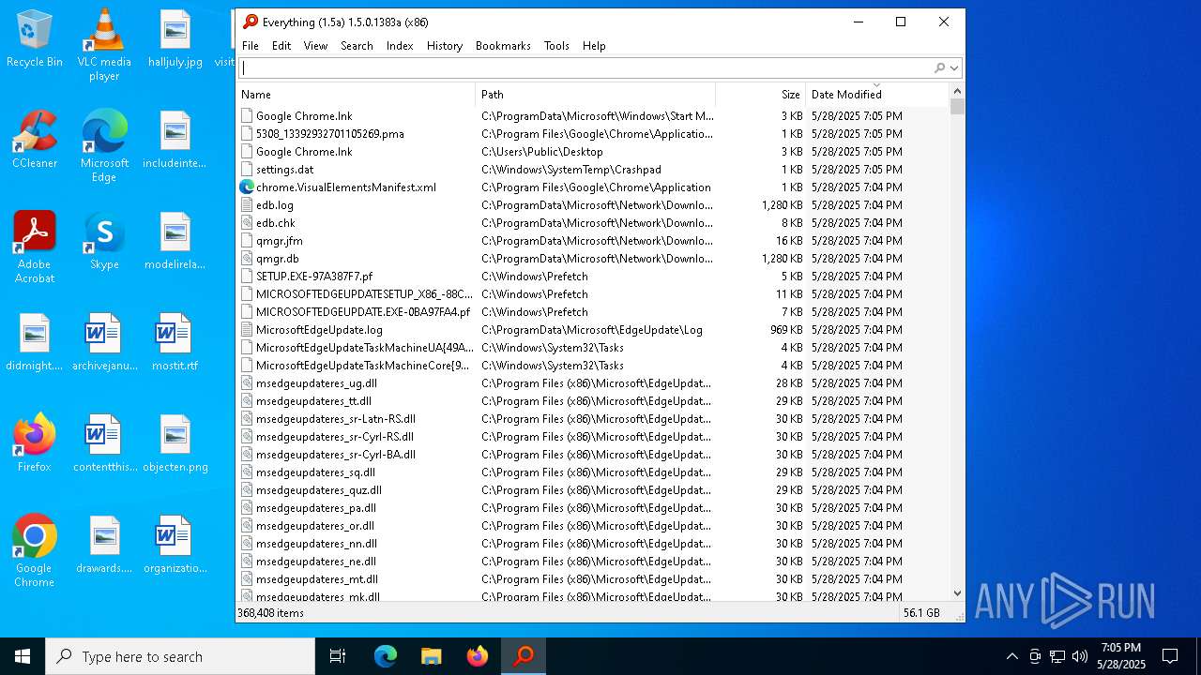Viewport: 1201px width, 675px height.
Task: Sort results by Date Modified column
Action: pos(877,94)
